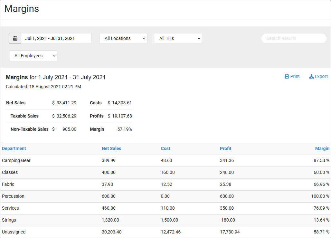Sort table by Profit column header

[225, 148]
